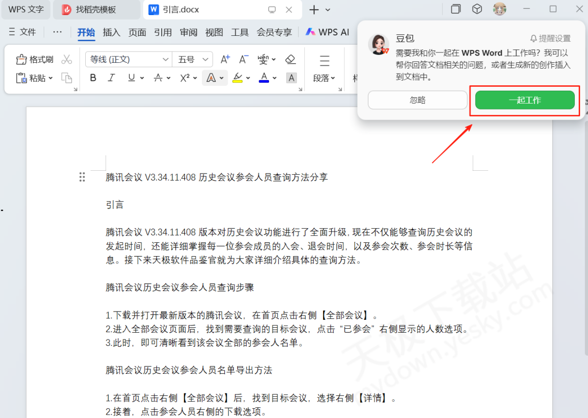
Task: Expand strikethrough options dropdown arrow
Action: click(169, 78)
